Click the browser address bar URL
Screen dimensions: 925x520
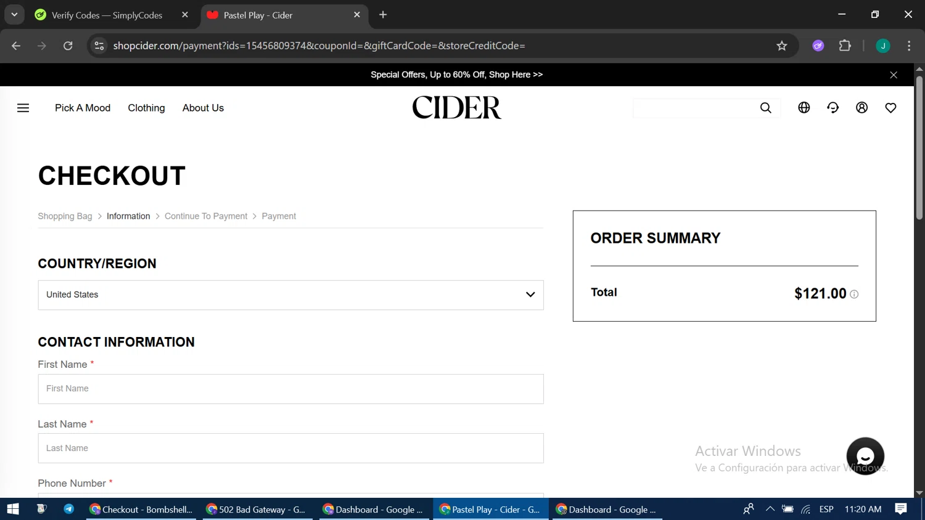tap(319, 46)
